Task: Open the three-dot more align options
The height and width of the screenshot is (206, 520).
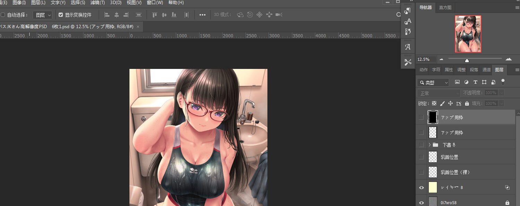Action: 202,15
